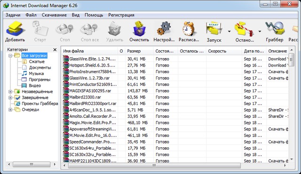Click the Очистить toolbar icon
Viewport: 301px width, 174px height.
pos(139,29)
